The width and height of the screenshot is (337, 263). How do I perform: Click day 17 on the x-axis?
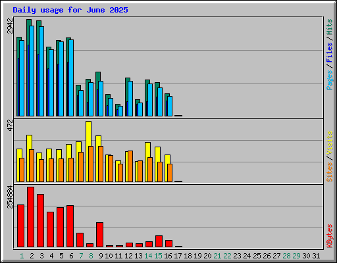point(178,256)
